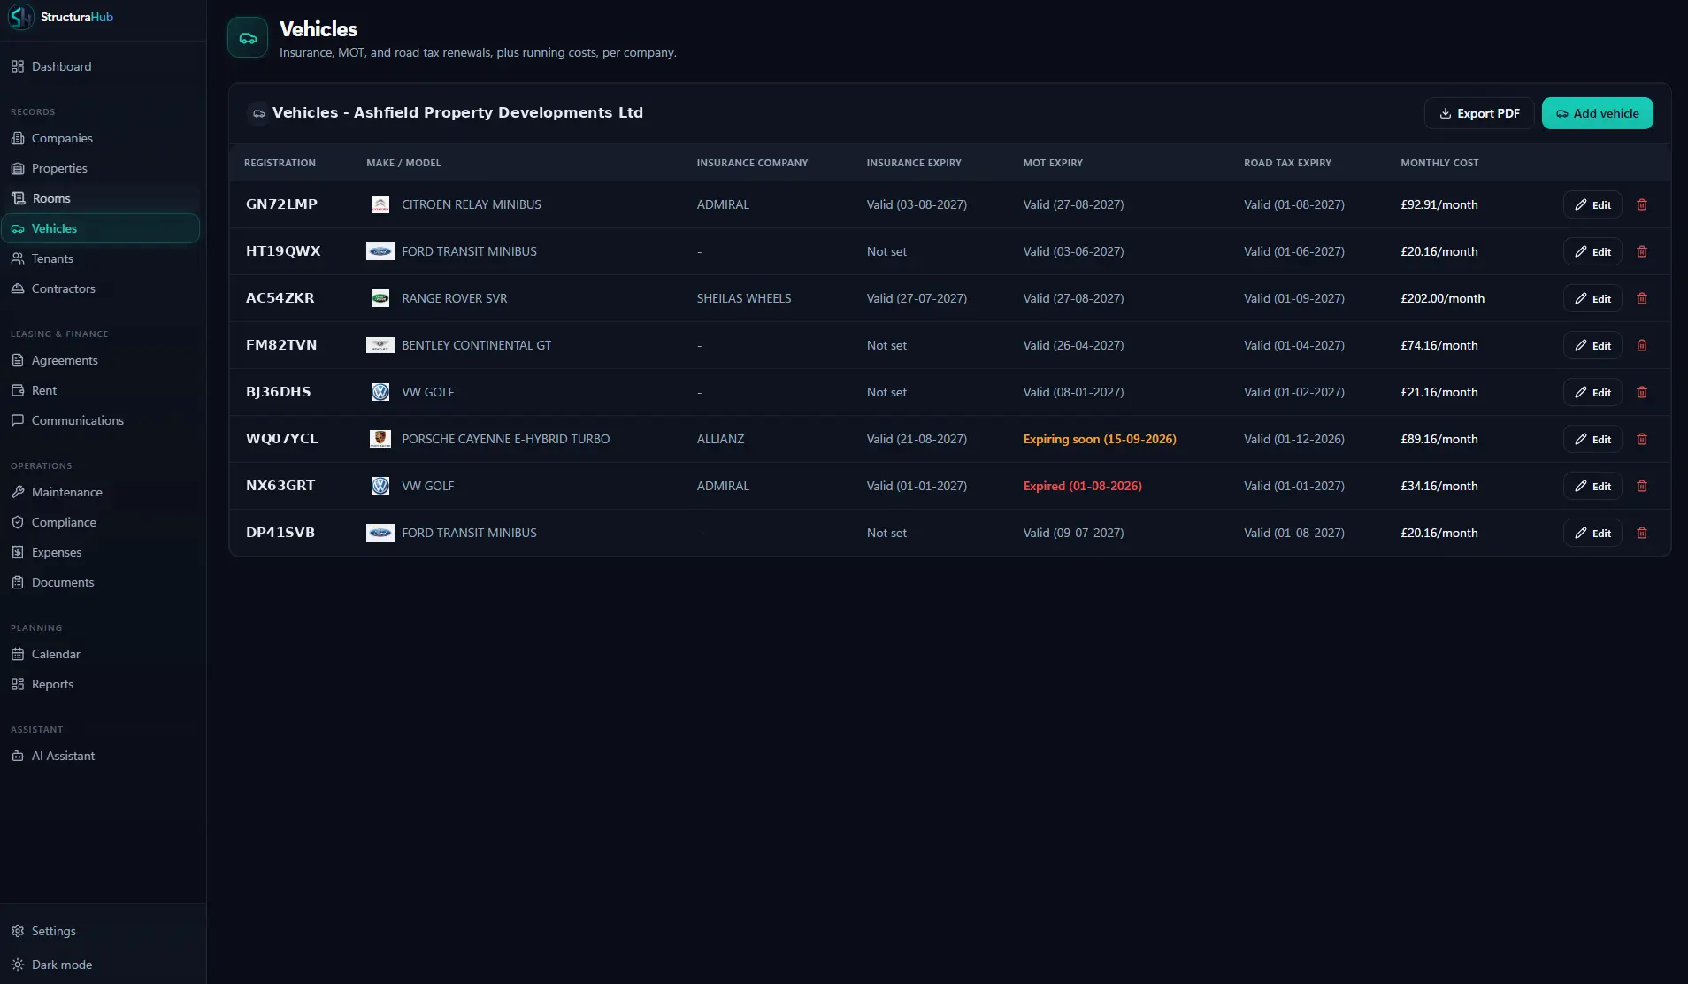Click Ford logo in HT19QWX row
The height and width of the screenshot is (984, 1688).
(380, 251)
